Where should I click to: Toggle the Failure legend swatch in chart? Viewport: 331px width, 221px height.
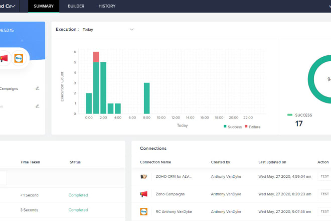click(246, 126)
